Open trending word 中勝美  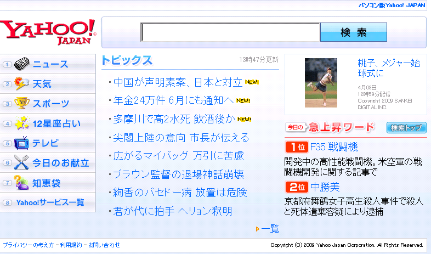(325, 187)
